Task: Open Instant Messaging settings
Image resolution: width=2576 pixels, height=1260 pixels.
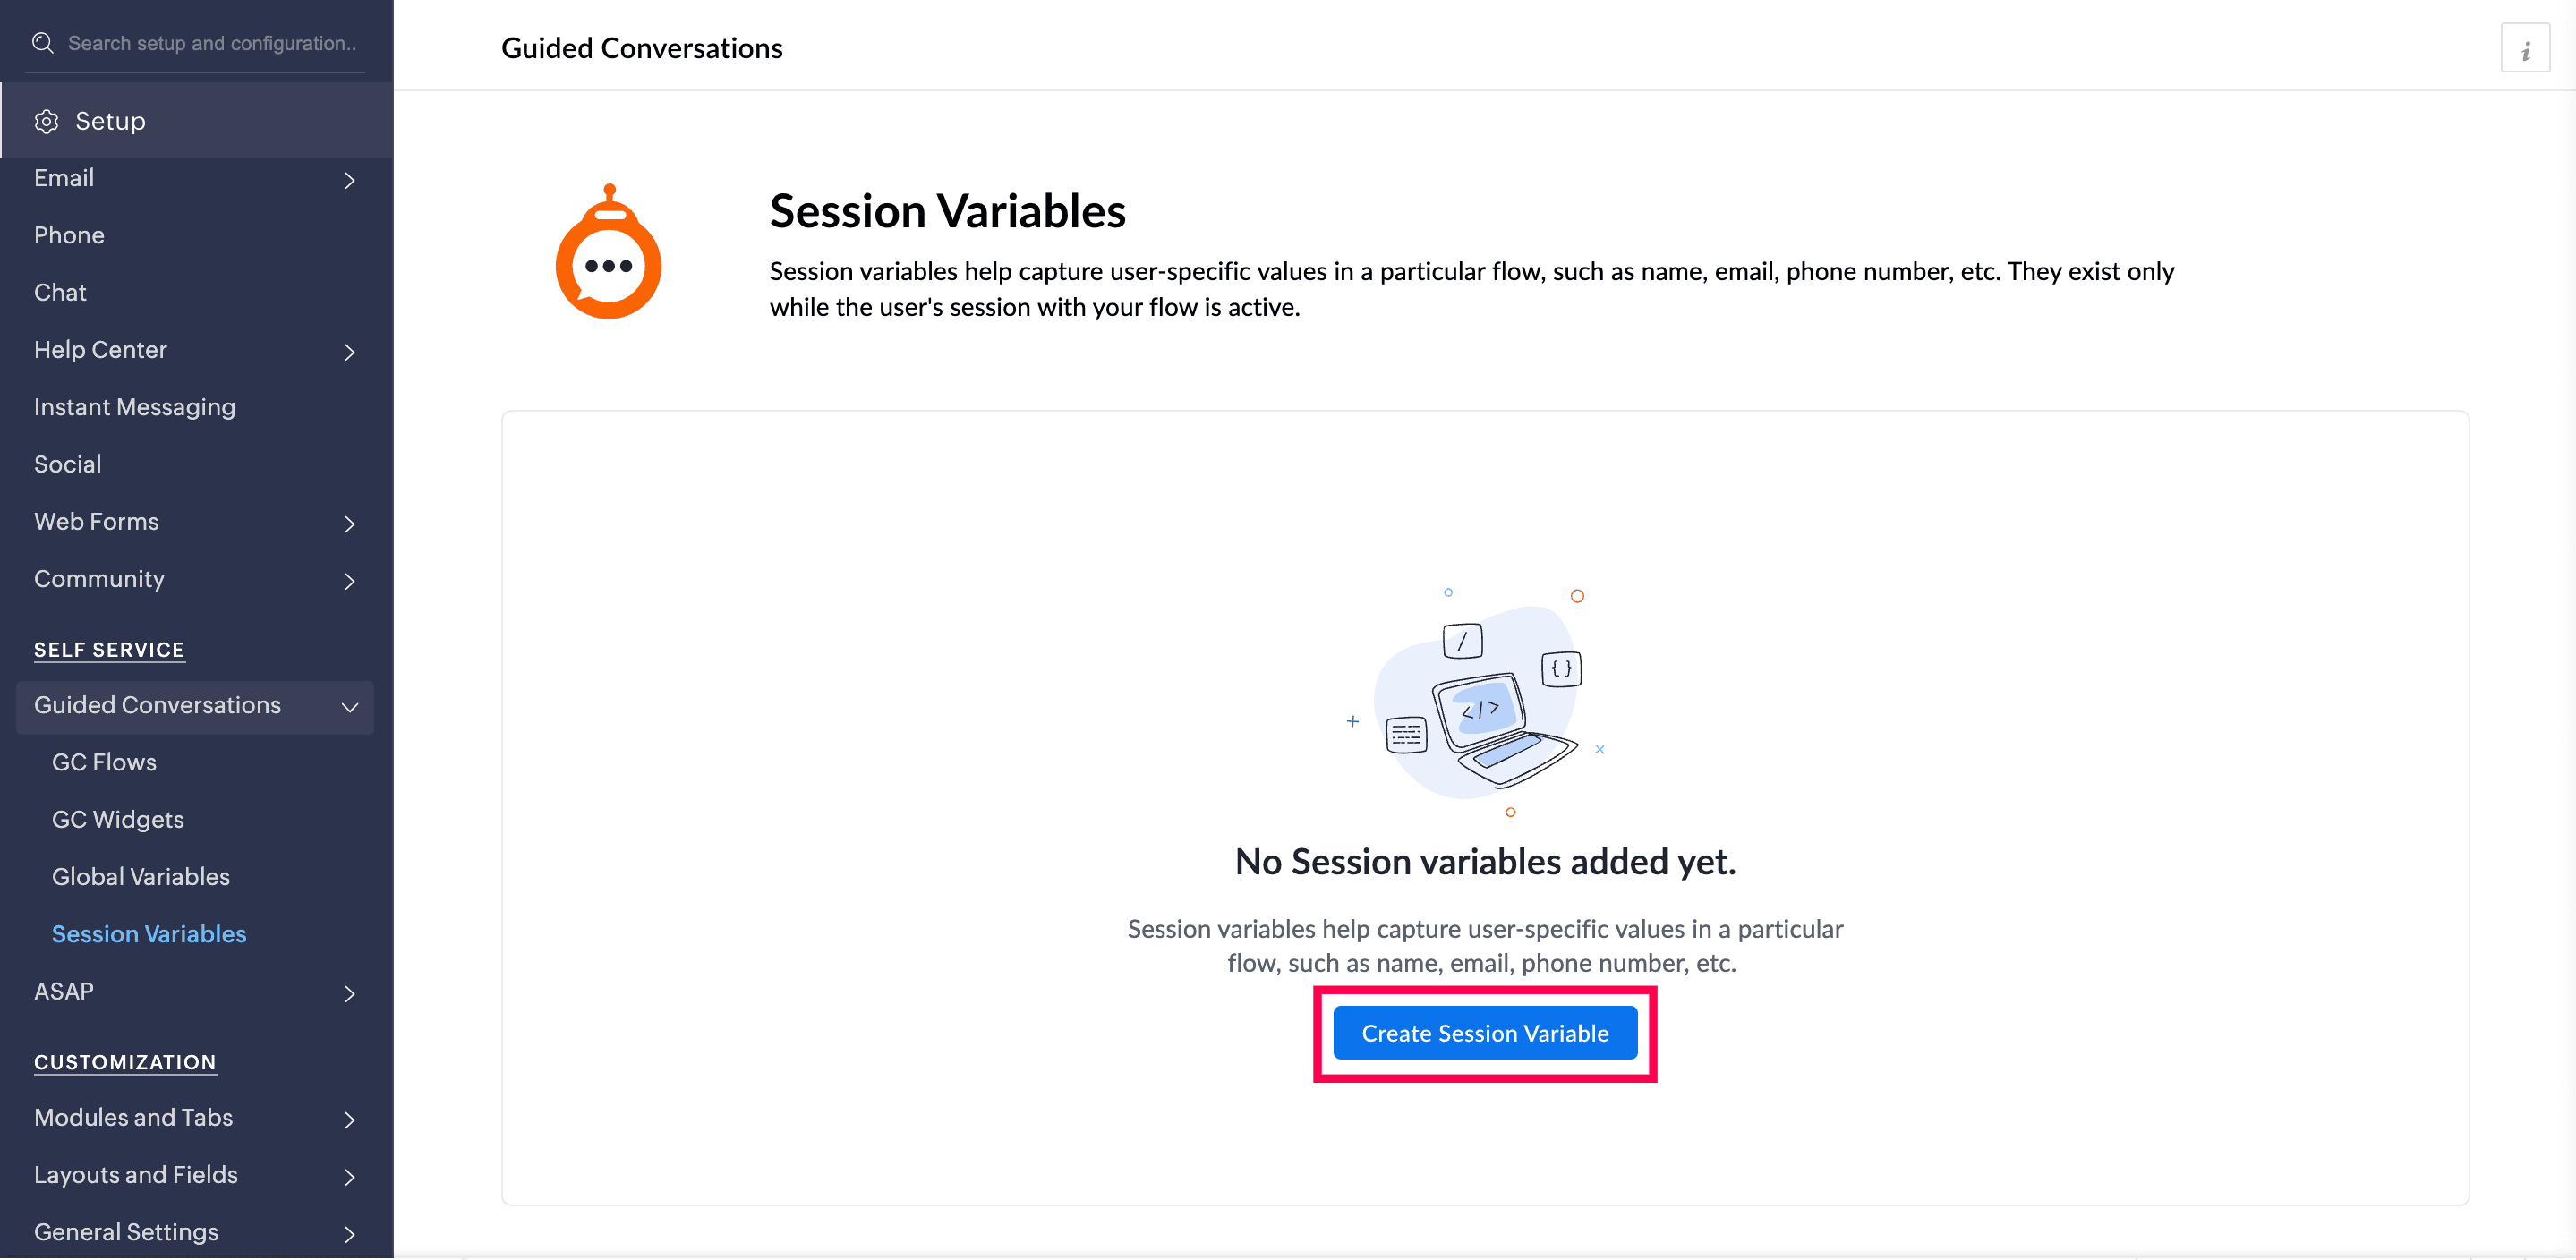Action: (135, 407)
